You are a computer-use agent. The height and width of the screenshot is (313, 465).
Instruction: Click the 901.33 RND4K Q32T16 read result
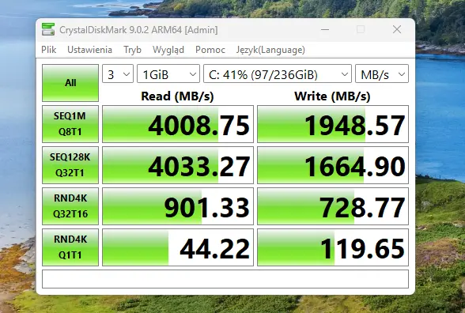click(x=178, y=206)
